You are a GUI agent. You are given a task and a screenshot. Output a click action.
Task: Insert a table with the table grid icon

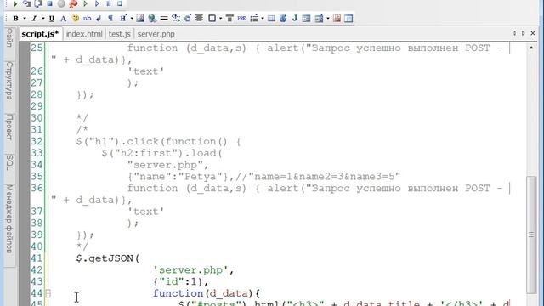pyautogui.click(x=271, y=18)
